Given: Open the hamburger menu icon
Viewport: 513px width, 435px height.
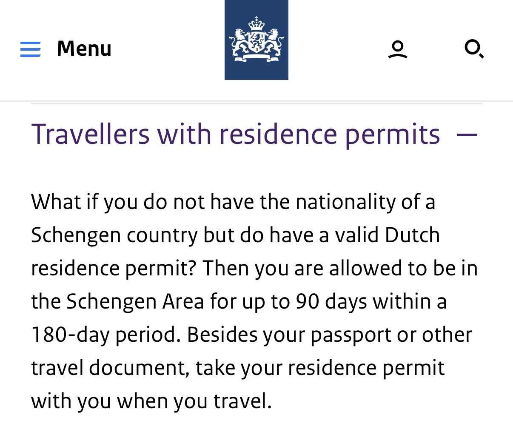Looking at the screenshot, I should click(31, 49).
